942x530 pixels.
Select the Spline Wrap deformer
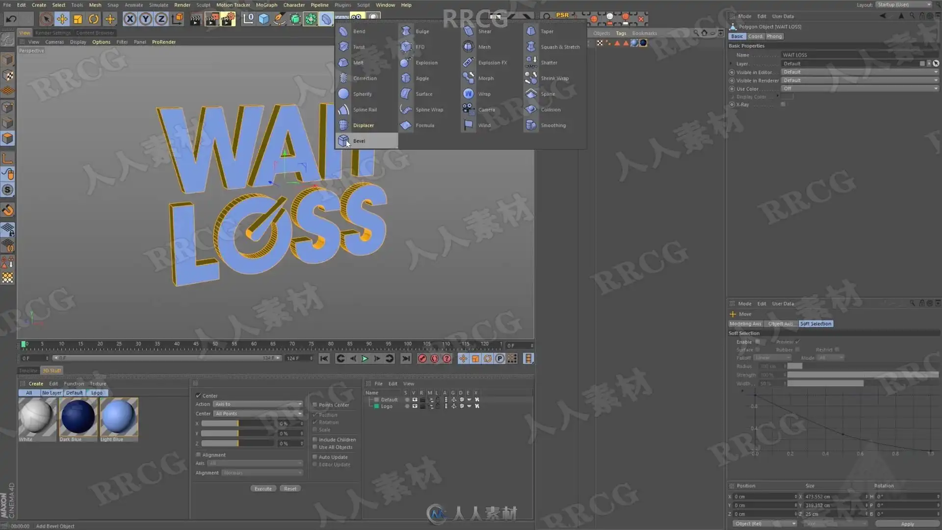pyautogui.click(x=429, y=110)
